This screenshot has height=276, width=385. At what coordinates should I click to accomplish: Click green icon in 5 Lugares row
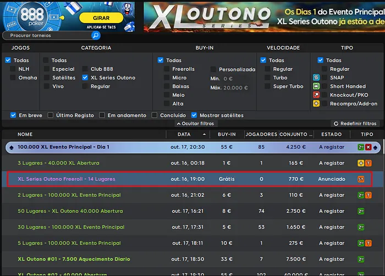[361, 243]
